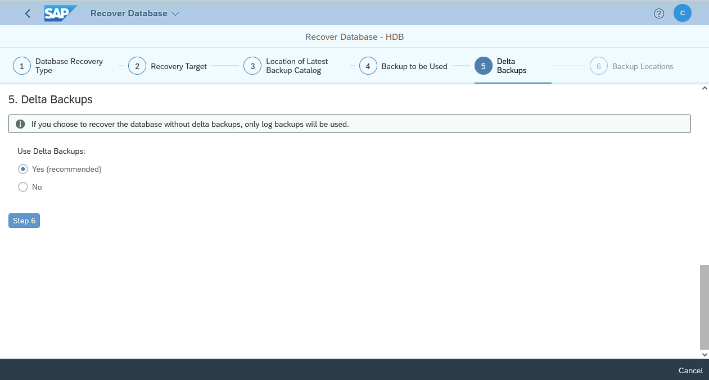Click step 1 circle icon in wizard
This screenshot has width=709, height=380.
(x=22, y=66)
